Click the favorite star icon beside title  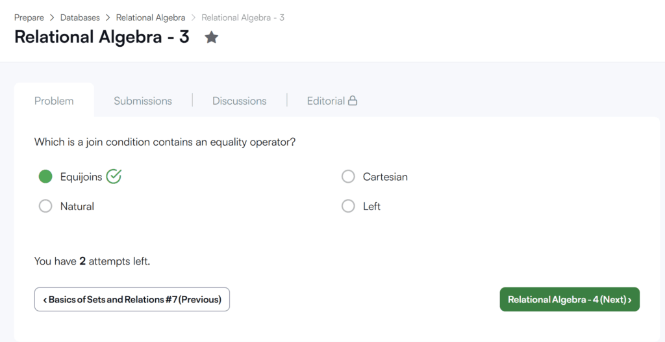211,38
